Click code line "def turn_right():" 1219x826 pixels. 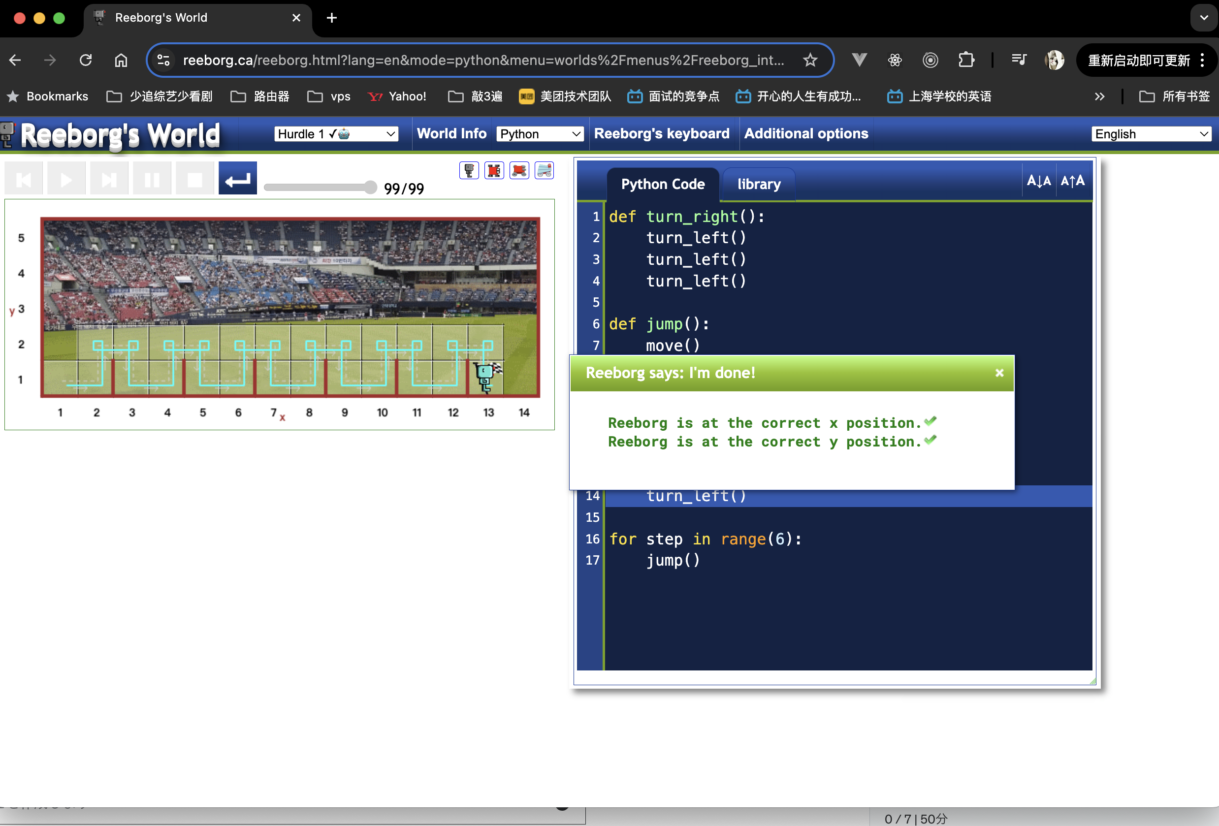point(687,217)
